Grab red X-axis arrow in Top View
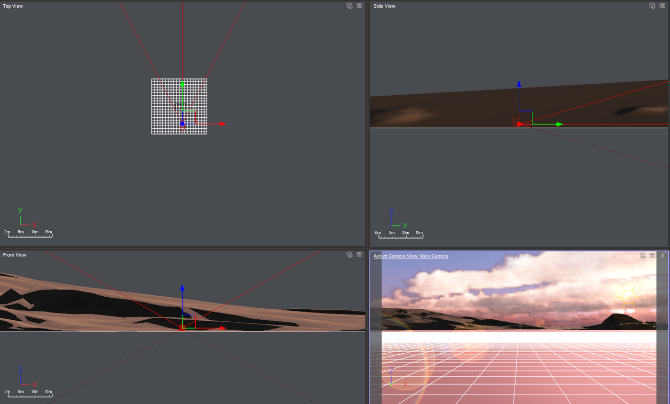 (x=222, y=124)
